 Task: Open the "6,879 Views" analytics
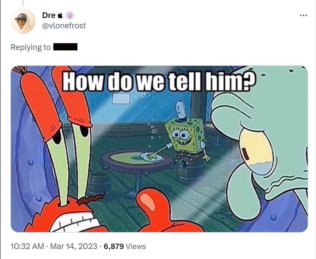[x=125, y=246]
